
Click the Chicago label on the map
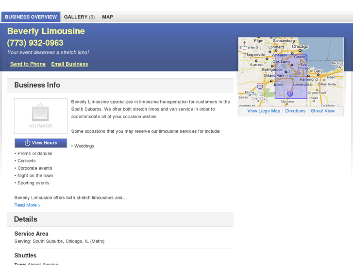click(300, 47)
